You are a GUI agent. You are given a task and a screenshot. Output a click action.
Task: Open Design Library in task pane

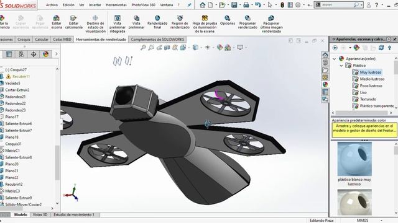(325, 63)
